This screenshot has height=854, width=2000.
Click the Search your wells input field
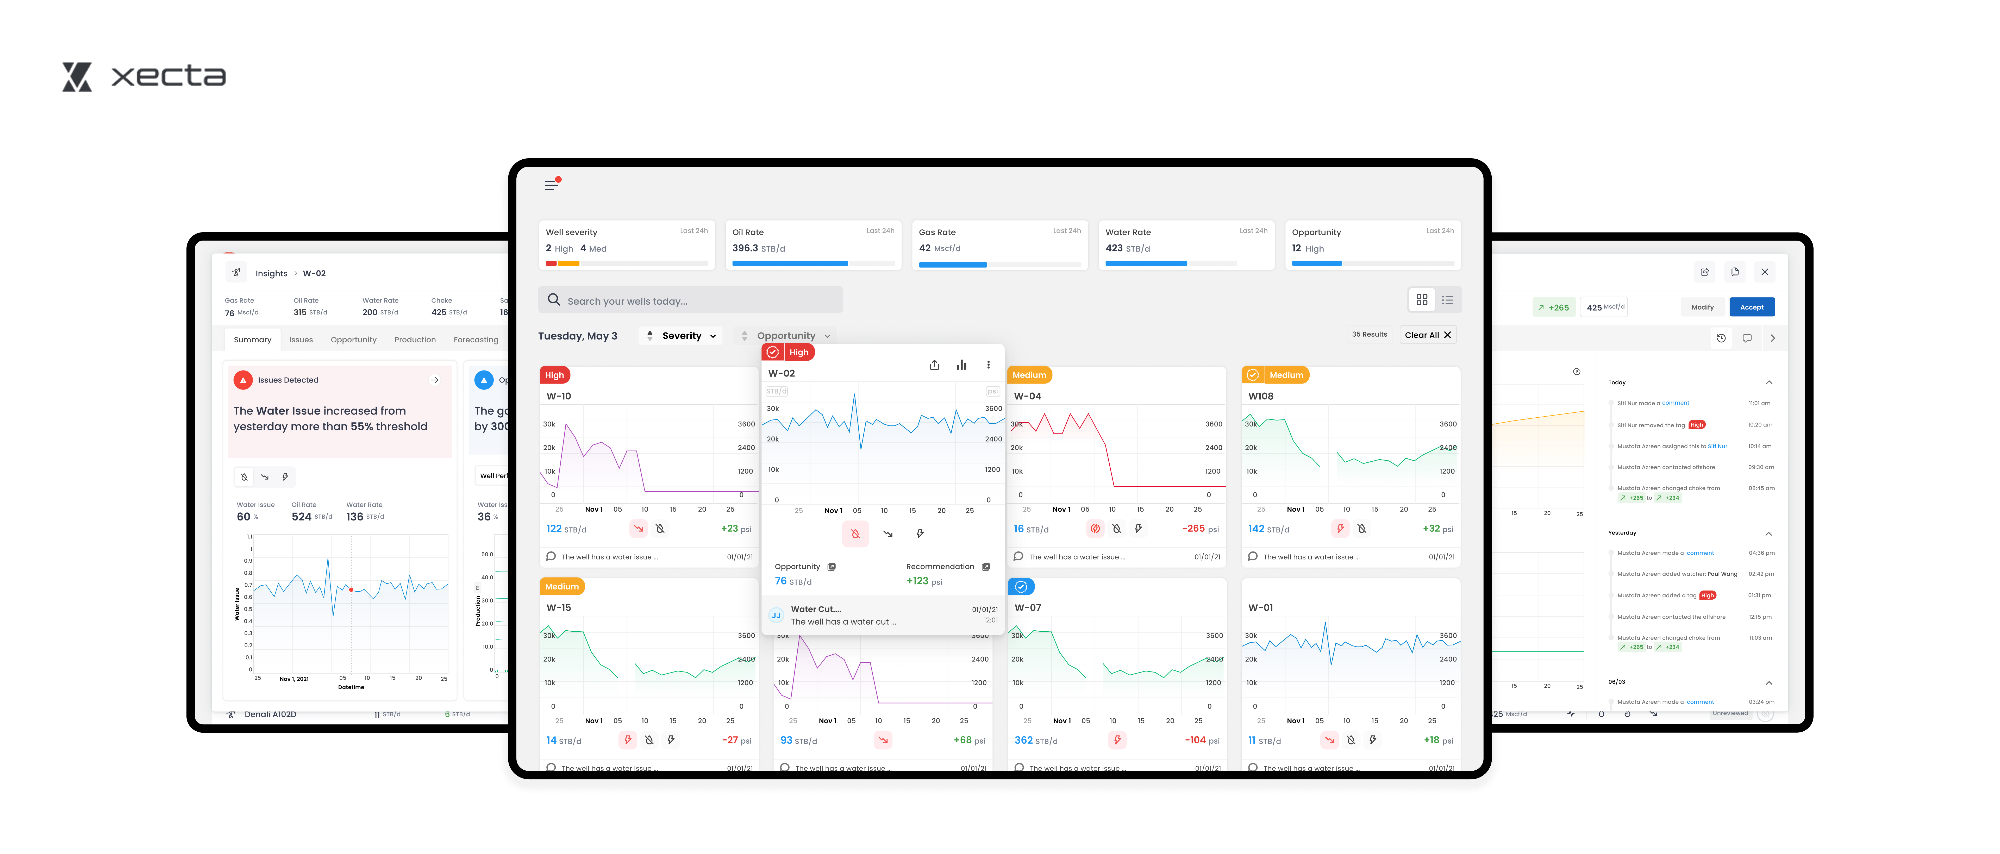pyautogui.click(x=690, y=300)
